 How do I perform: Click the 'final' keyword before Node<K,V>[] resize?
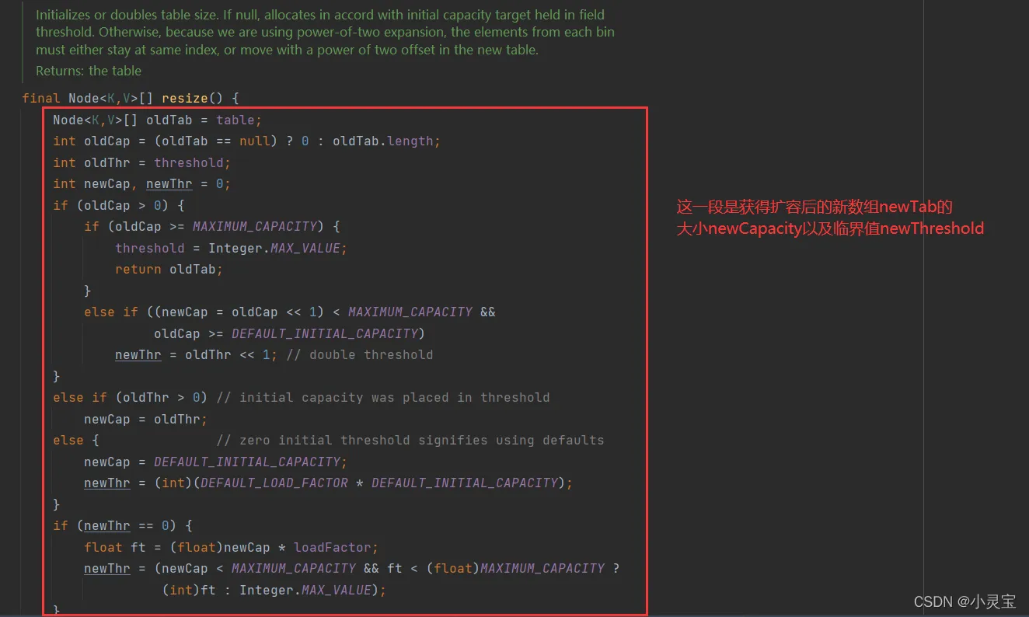tap(41, 99)
